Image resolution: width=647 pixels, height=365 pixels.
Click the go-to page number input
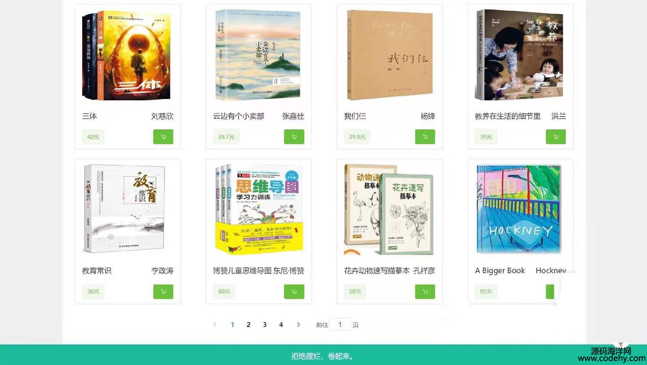[340, 325]
